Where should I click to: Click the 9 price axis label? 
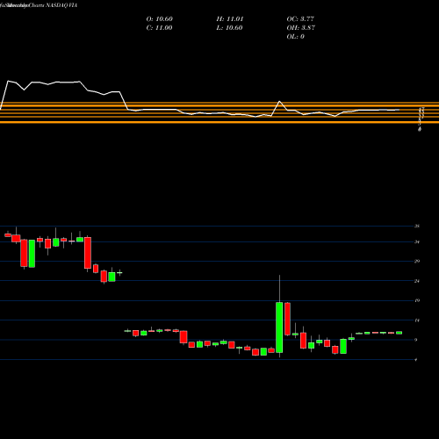tap(416, 340)
